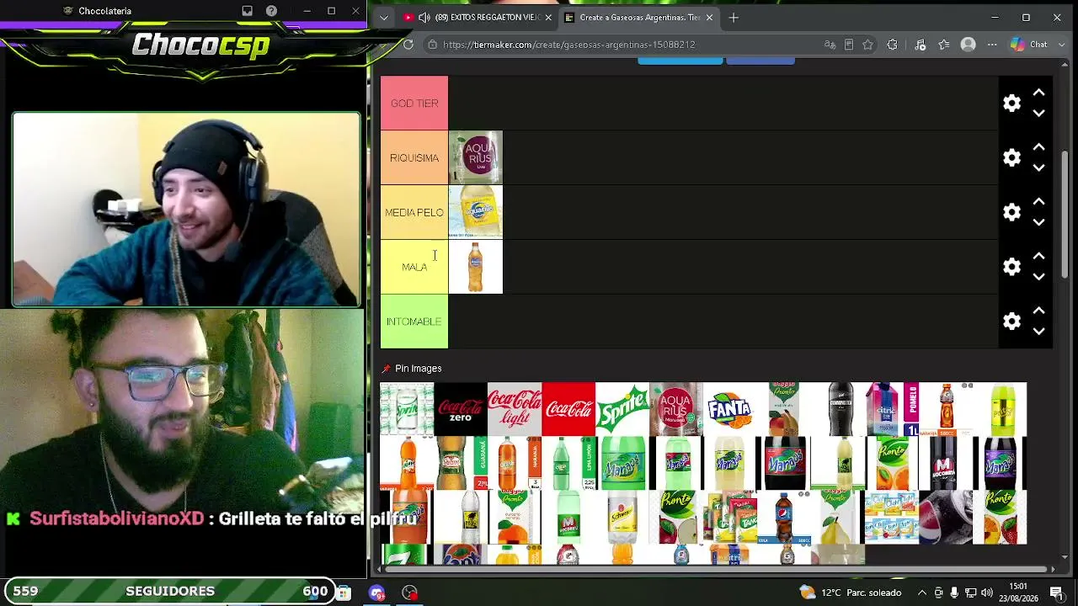Open the media control icon
Viewport: 1078px width, 606px height.
coord(920,45)
